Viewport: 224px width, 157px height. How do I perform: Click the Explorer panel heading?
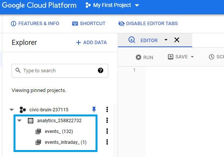pos(24,43)
